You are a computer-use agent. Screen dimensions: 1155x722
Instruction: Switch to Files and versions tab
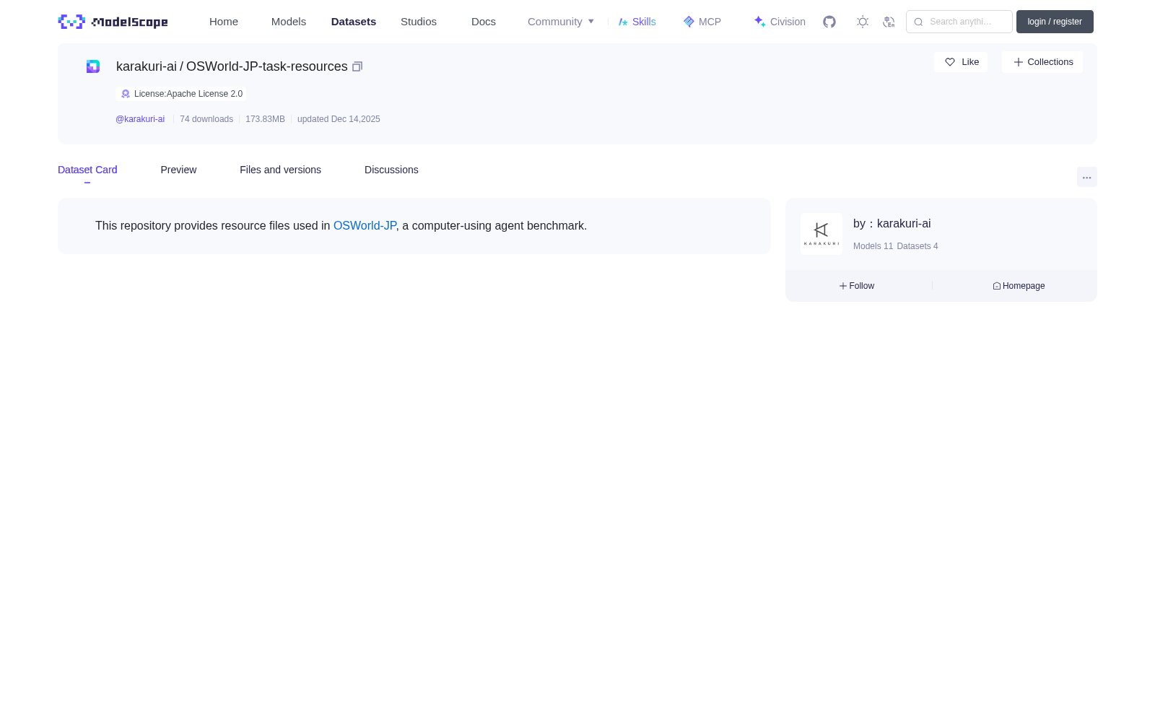click(x=280, y=170)
